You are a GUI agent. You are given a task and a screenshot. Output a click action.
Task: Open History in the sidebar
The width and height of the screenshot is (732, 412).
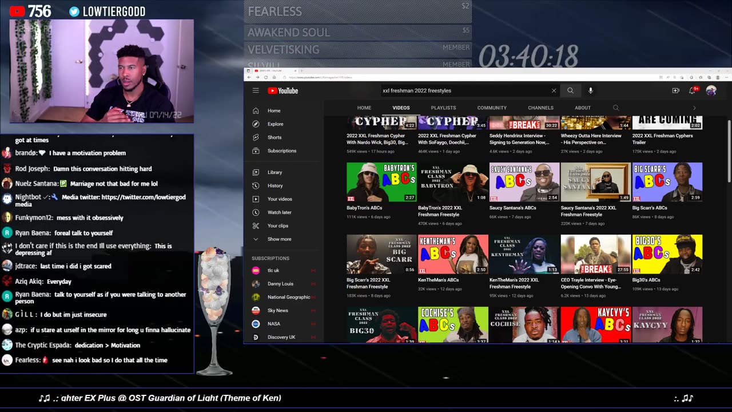pos(284,185)
